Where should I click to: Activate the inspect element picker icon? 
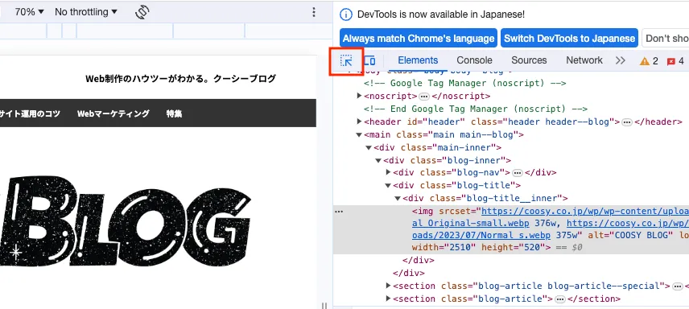tap(346, 60)
